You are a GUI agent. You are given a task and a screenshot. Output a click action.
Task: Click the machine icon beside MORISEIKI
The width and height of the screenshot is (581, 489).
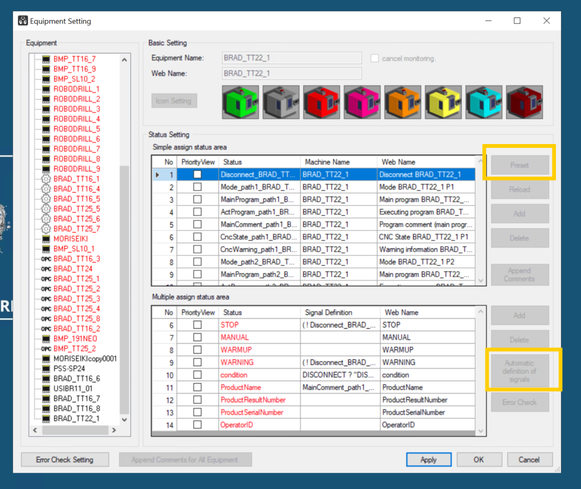pyautogui.click(x=46, y=239)
